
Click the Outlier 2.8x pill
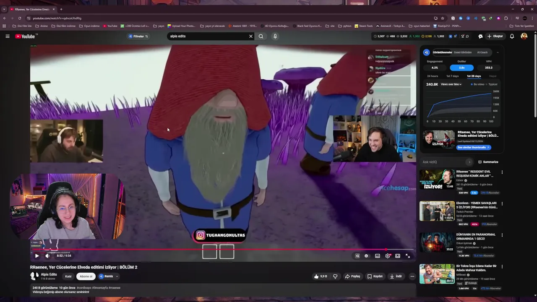coord(461,68)
